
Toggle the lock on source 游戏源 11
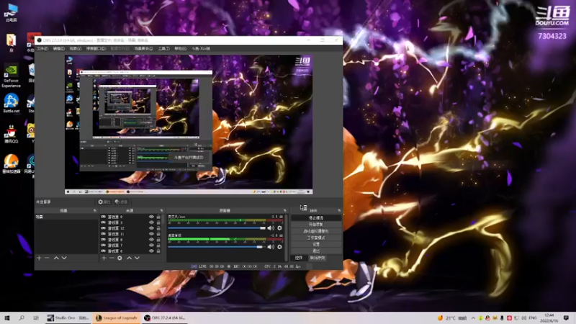158,233
